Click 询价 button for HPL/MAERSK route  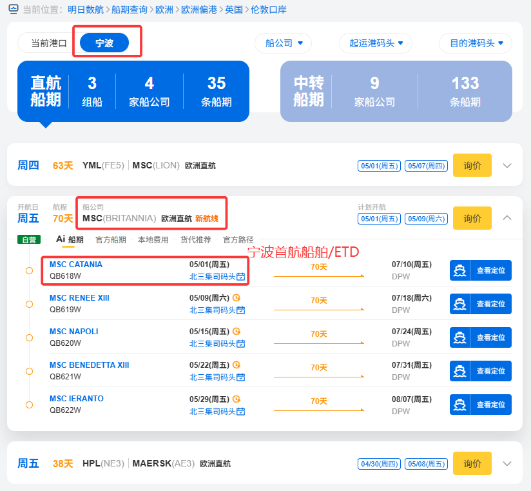(472, 463)
